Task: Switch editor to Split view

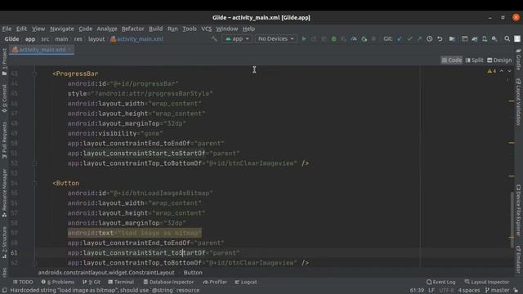Action: coord(474,60)
